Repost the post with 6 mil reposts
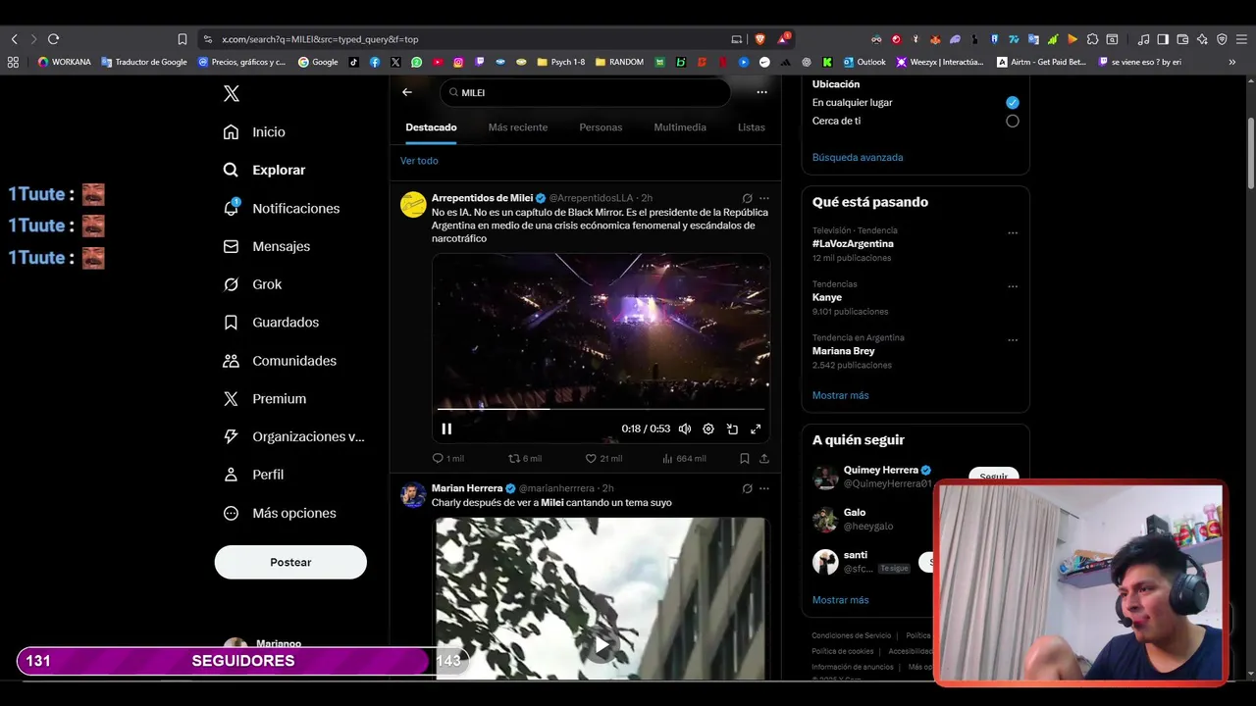The height and width of the screenshot is (706, 1256). pos(524,458)
